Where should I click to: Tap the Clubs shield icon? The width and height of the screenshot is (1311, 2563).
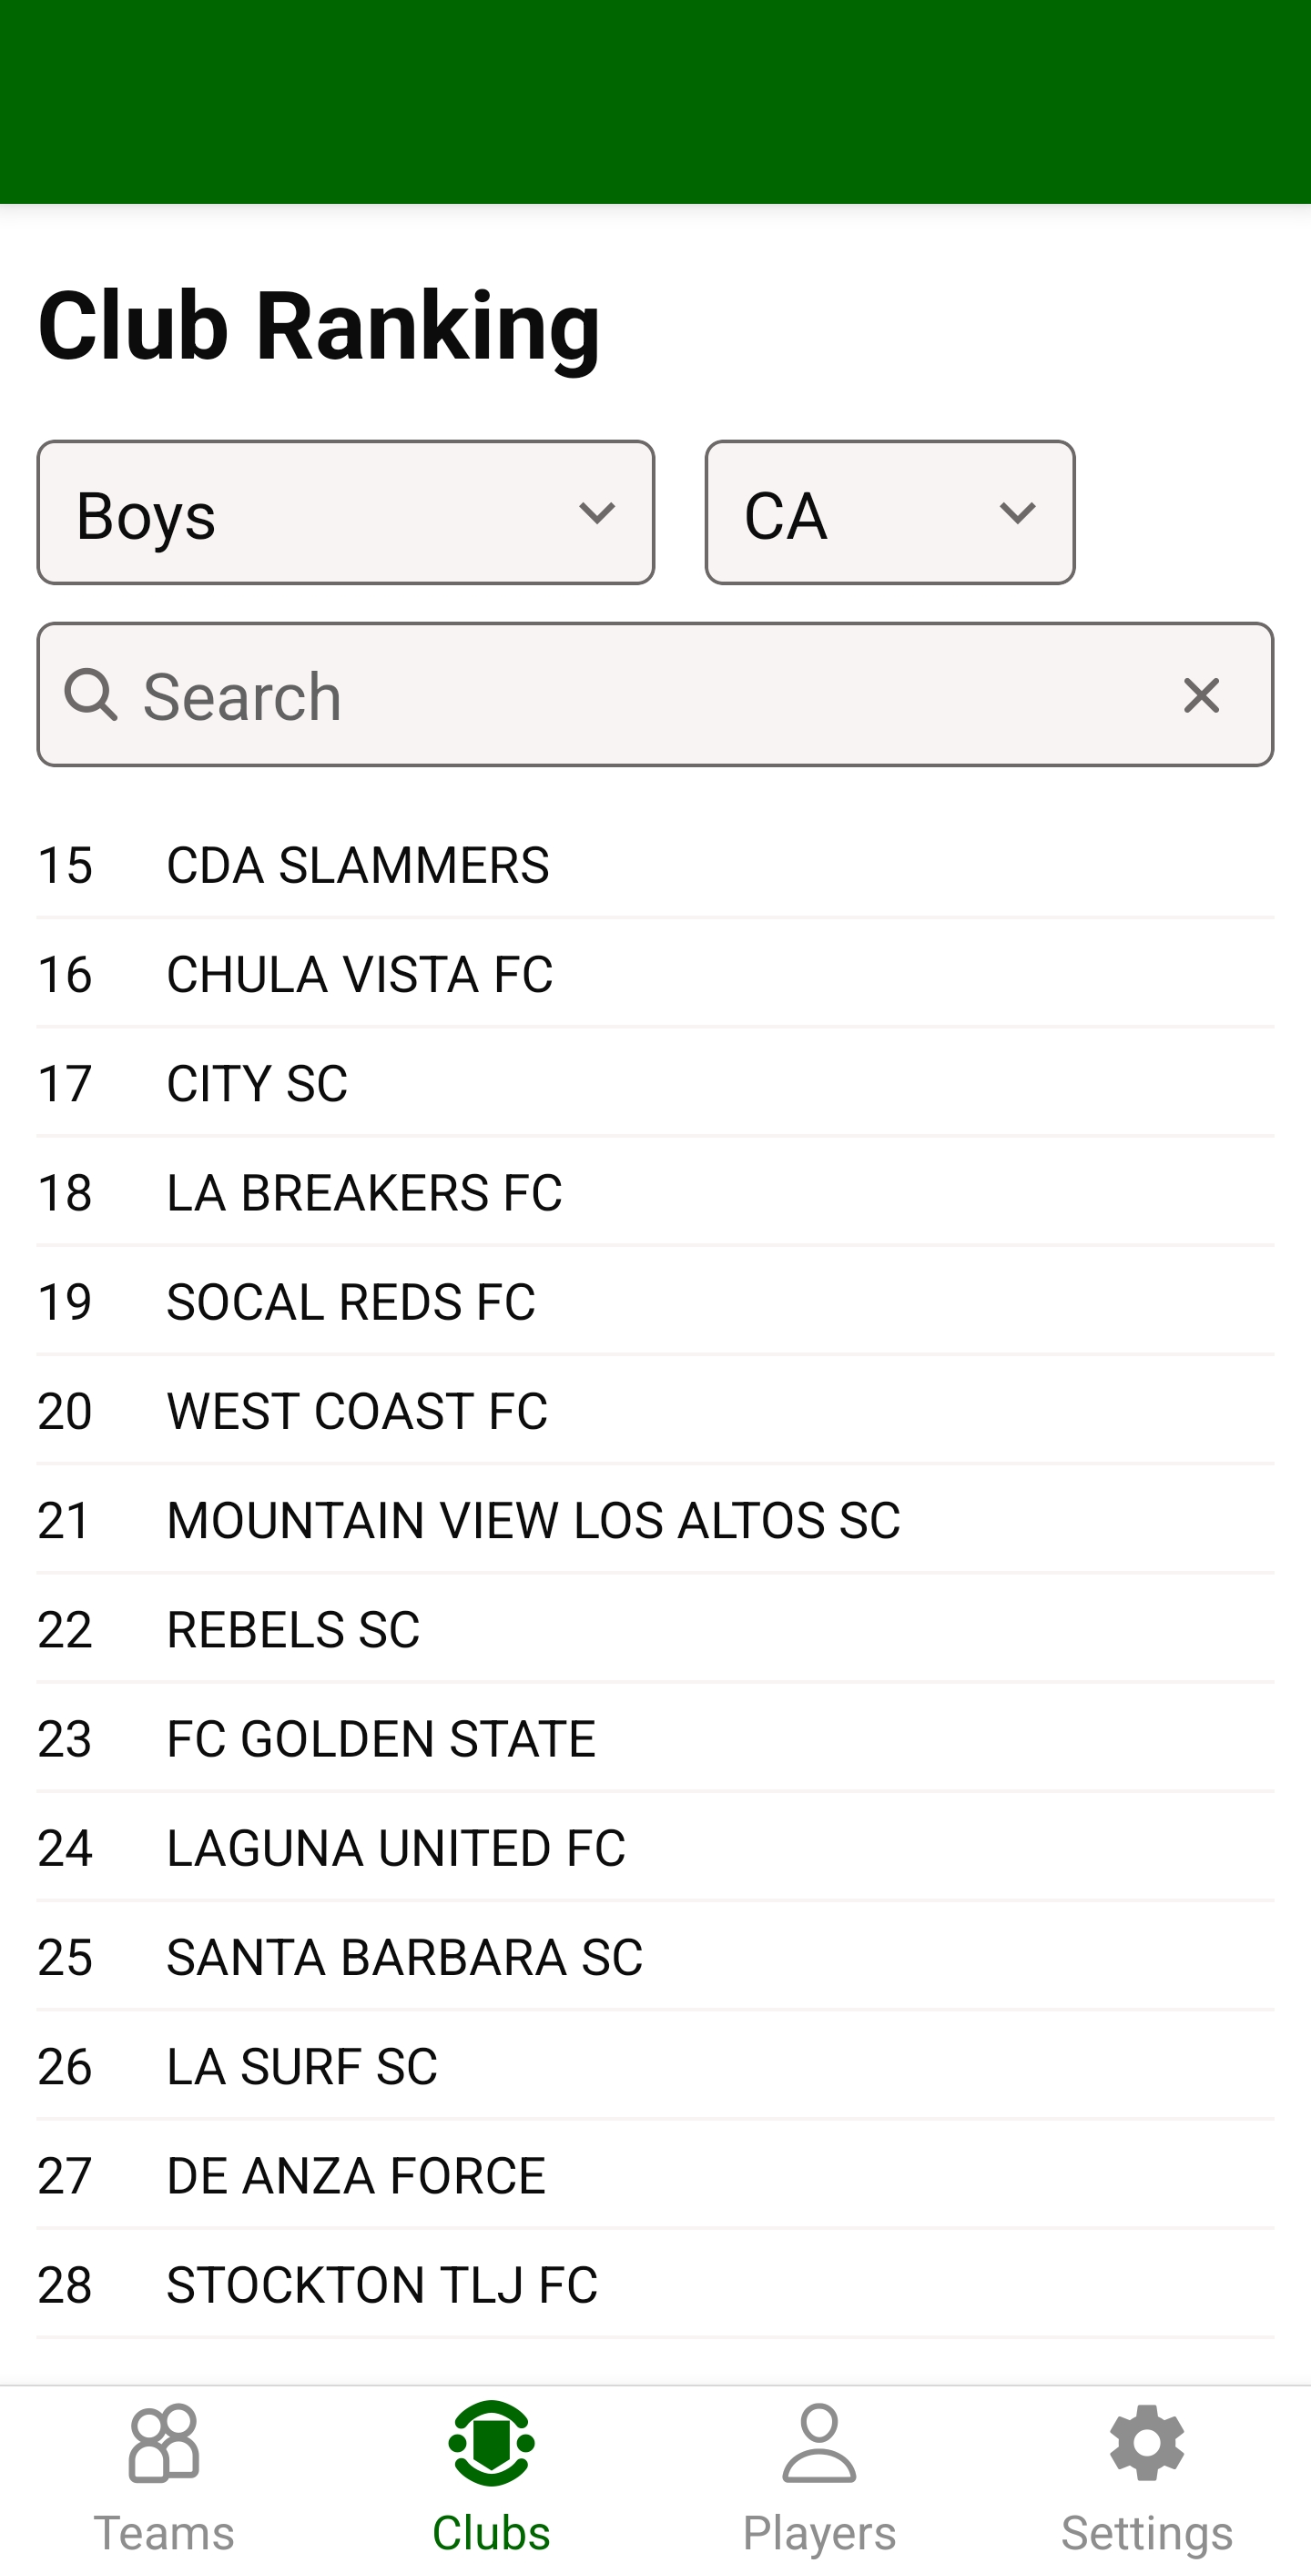click(491, 2444)
